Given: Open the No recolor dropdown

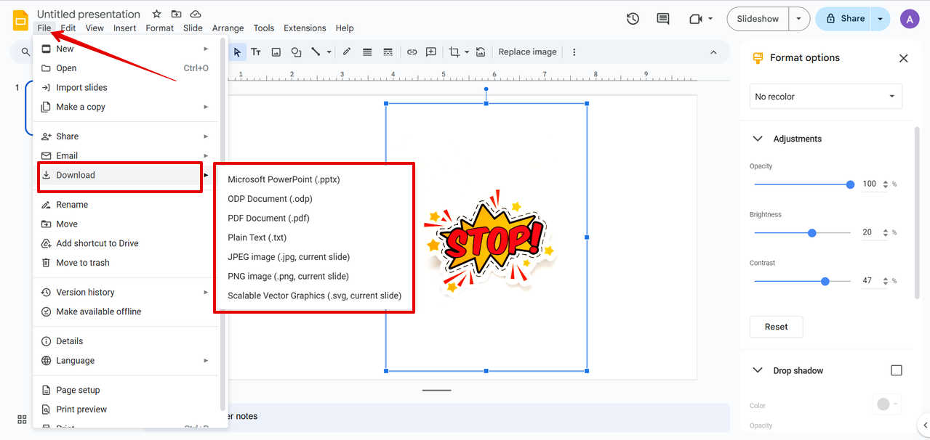Looking at the screenshot, I should [x=825, y=97].
